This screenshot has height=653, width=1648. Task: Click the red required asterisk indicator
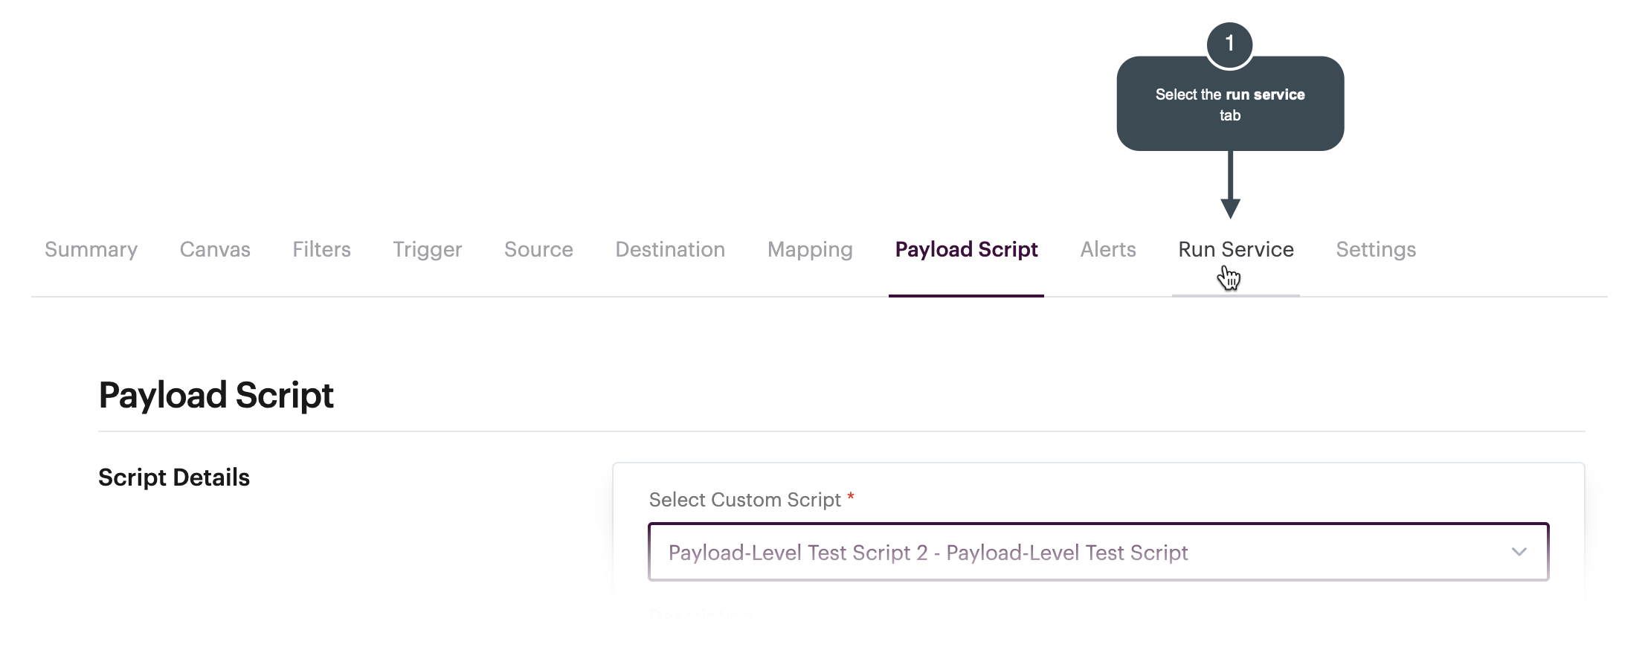coord(851,497)
